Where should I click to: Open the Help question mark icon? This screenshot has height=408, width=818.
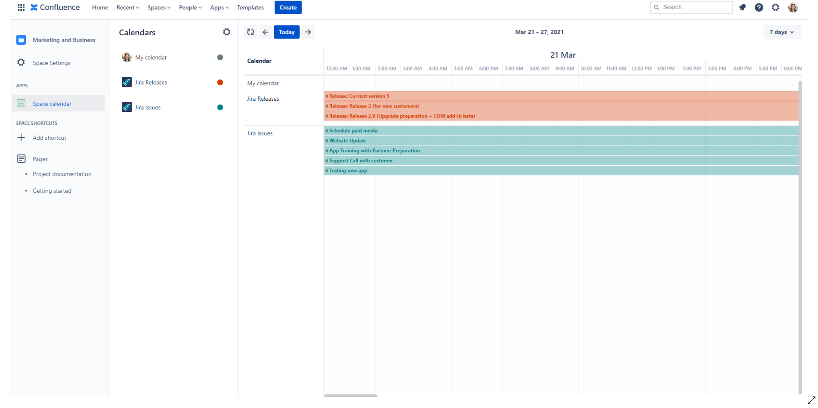click(x=759, y=7)
